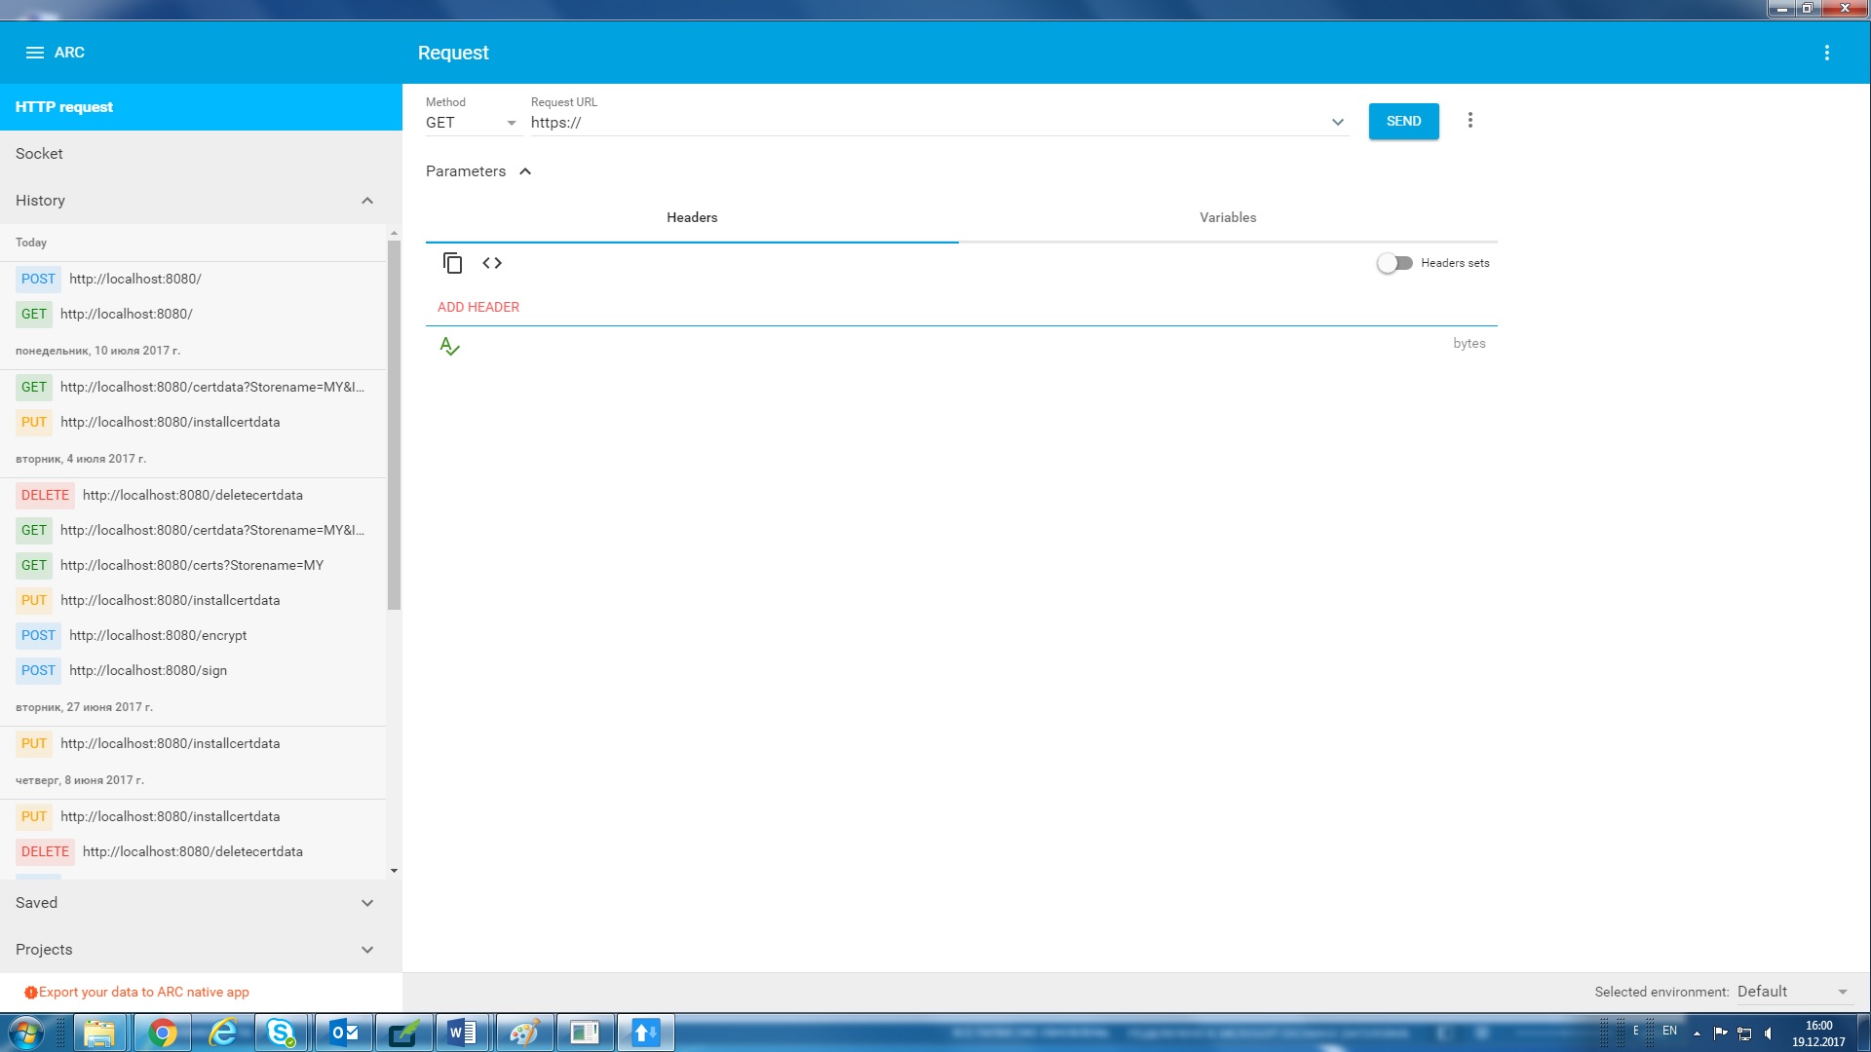Open app-level vertical dots menu
Screen dimensions: 1871x1052
1826,53
